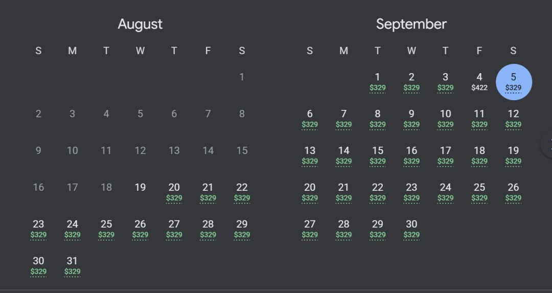Choose August 22 Saturday
Viewport: 552px width, 293px height.
242,192
